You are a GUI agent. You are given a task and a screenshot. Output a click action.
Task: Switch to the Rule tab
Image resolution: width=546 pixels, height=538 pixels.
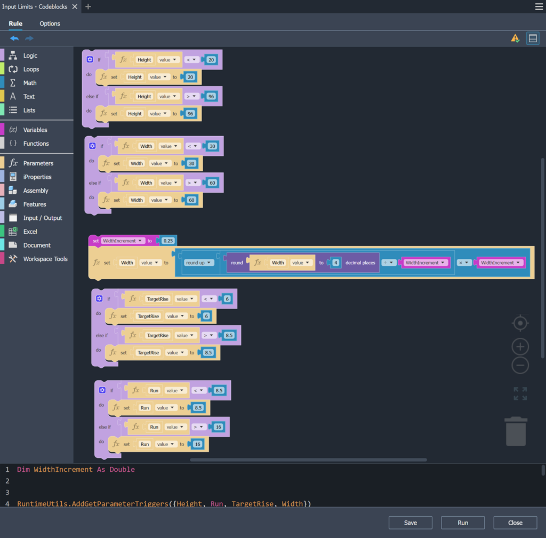click(x=15, y=23)
